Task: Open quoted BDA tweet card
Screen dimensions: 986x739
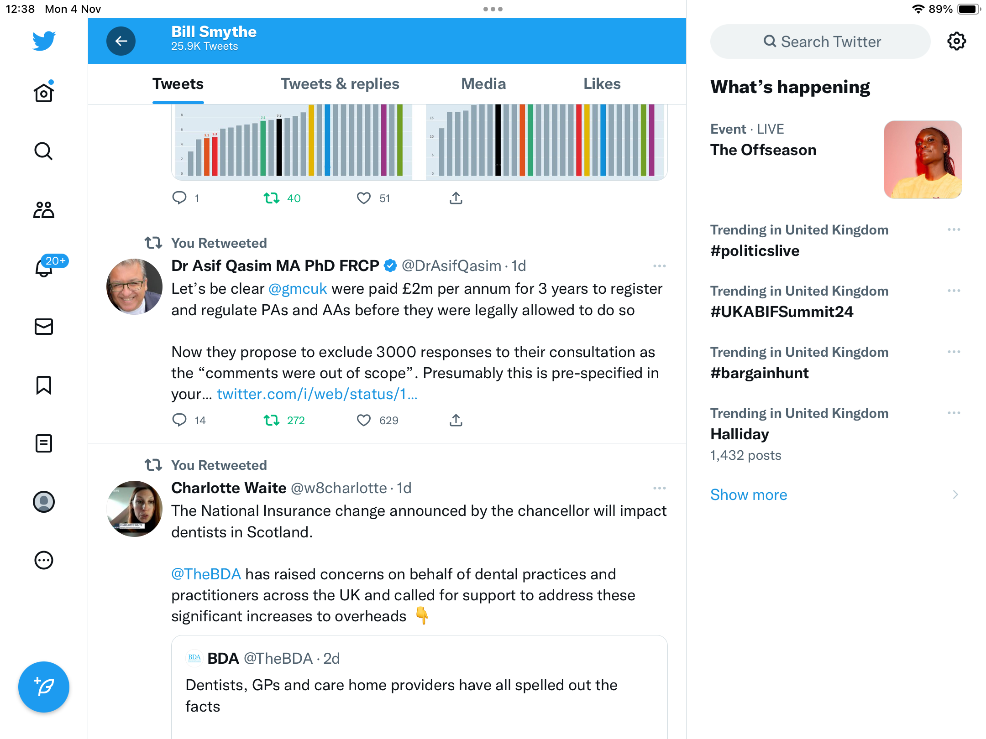Action: click(420, 687)
